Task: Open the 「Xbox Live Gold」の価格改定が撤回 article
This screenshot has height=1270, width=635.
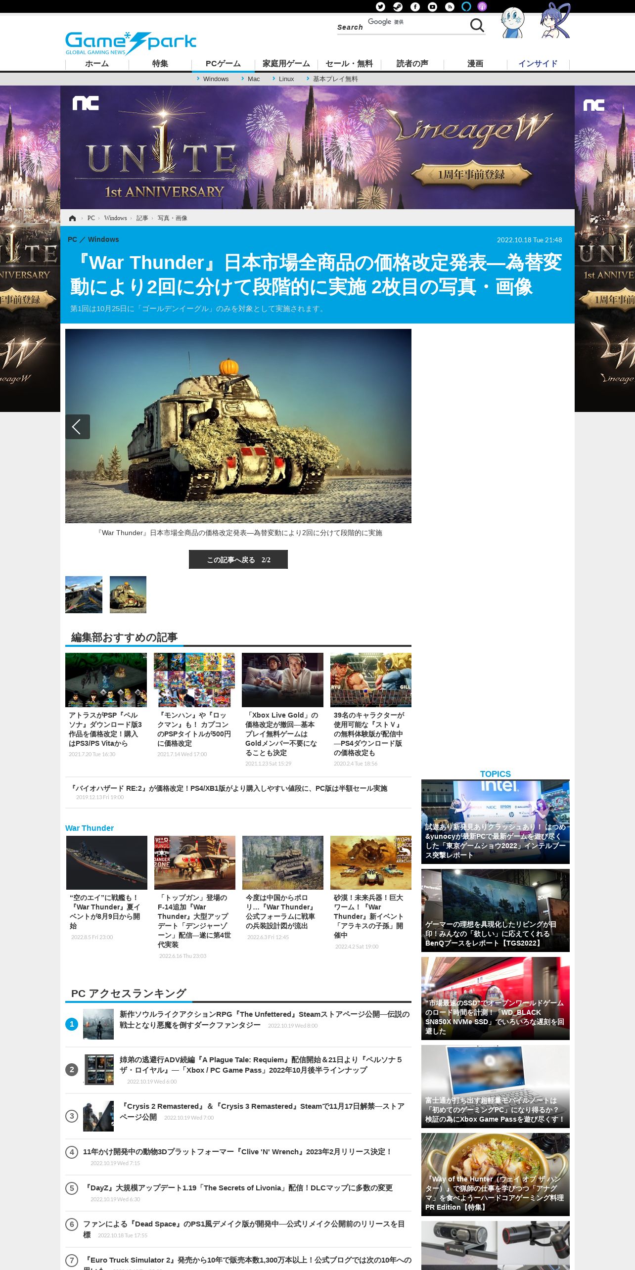Action: coord(282,710)
